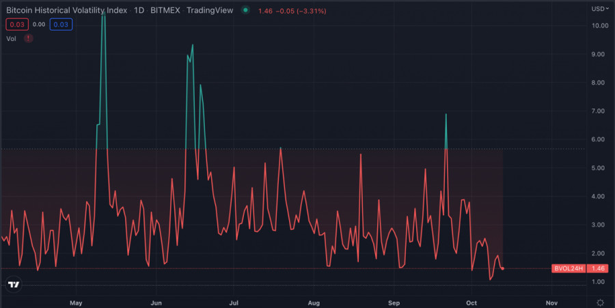Click the May label on time axis
The height and width of the screenshot is (308, 615).
point(76,302)
